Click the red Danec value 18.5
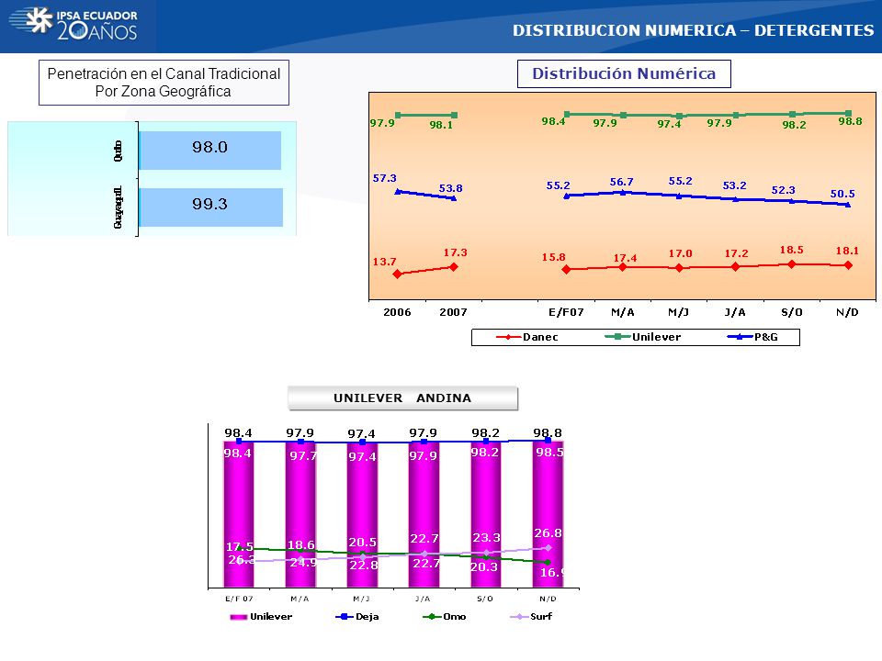The image size is (882, 661). [x=791, y=250]
